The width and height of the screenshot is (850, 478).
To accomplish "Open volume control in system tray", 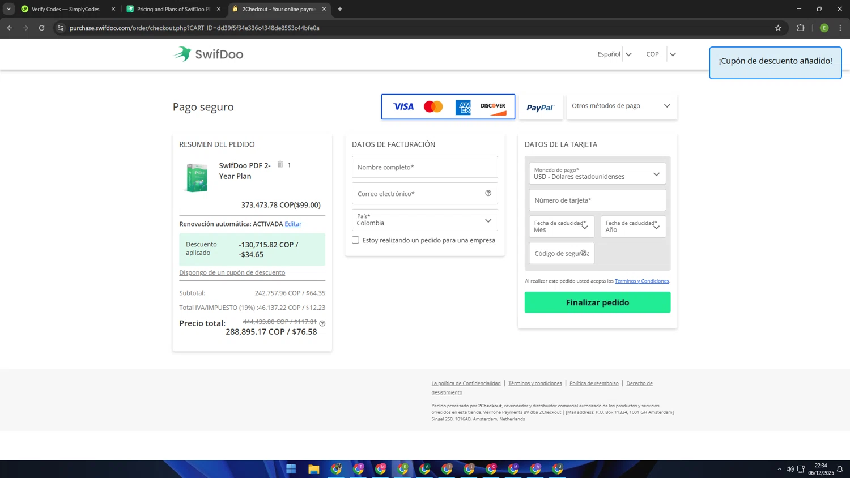I will [790, 469].
